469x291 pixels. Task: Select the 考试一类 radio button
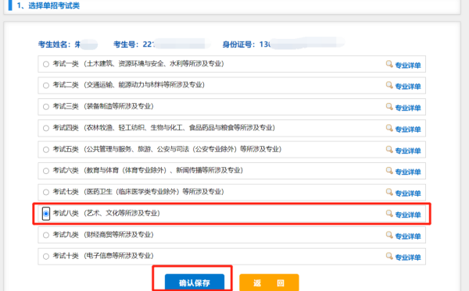tap(46, 64)
